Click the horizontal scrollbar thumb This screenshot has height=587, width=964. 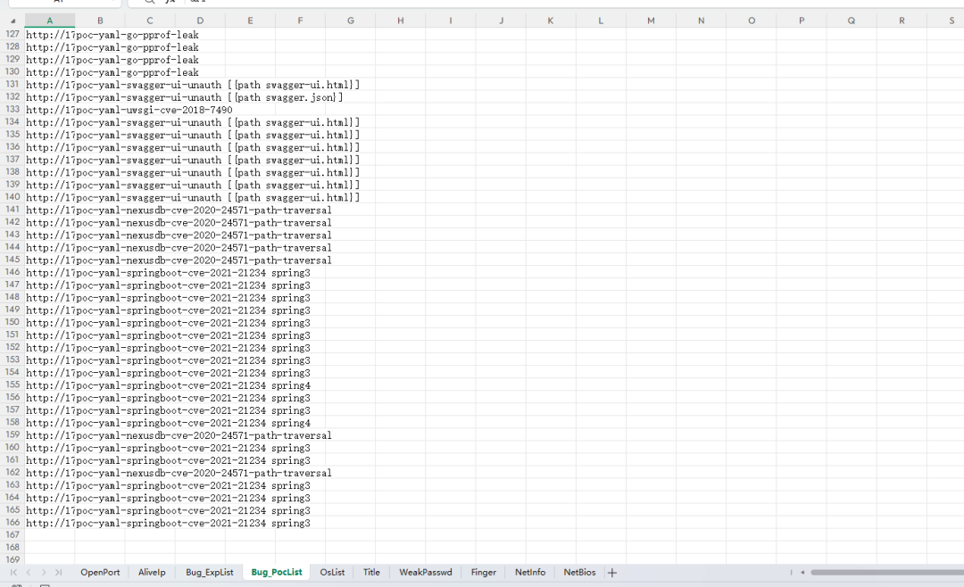(x=887, y=572)
